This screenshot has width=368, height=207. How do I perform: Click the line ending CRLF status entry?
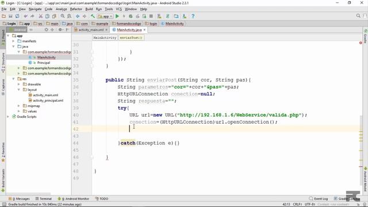(297, 205)
